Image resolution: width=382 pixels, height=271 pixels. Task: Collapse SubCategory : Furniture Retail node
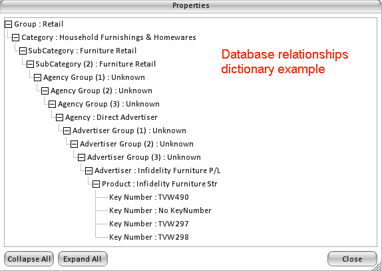(23, 51)
